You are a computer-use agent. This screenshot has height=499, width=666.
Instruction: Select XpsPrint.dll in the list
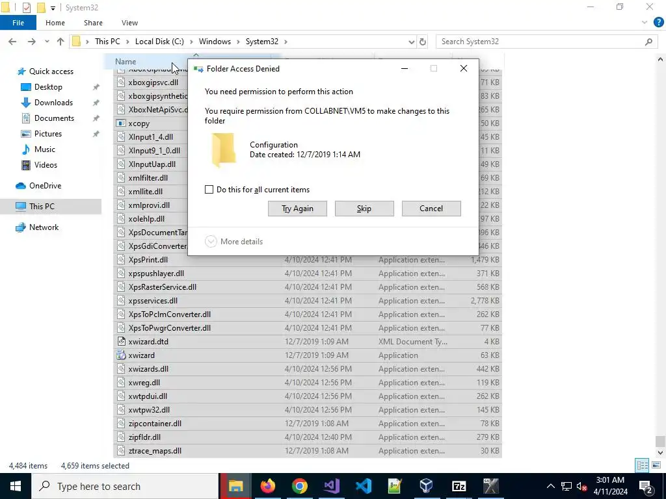[x=148, y=260]
